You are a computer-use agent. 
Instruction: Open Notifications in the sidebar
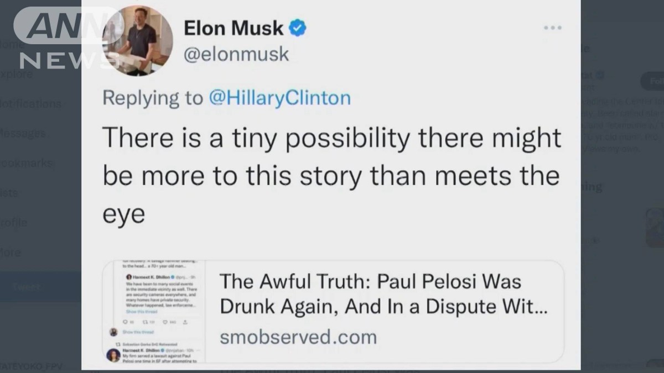pos(31,104)
